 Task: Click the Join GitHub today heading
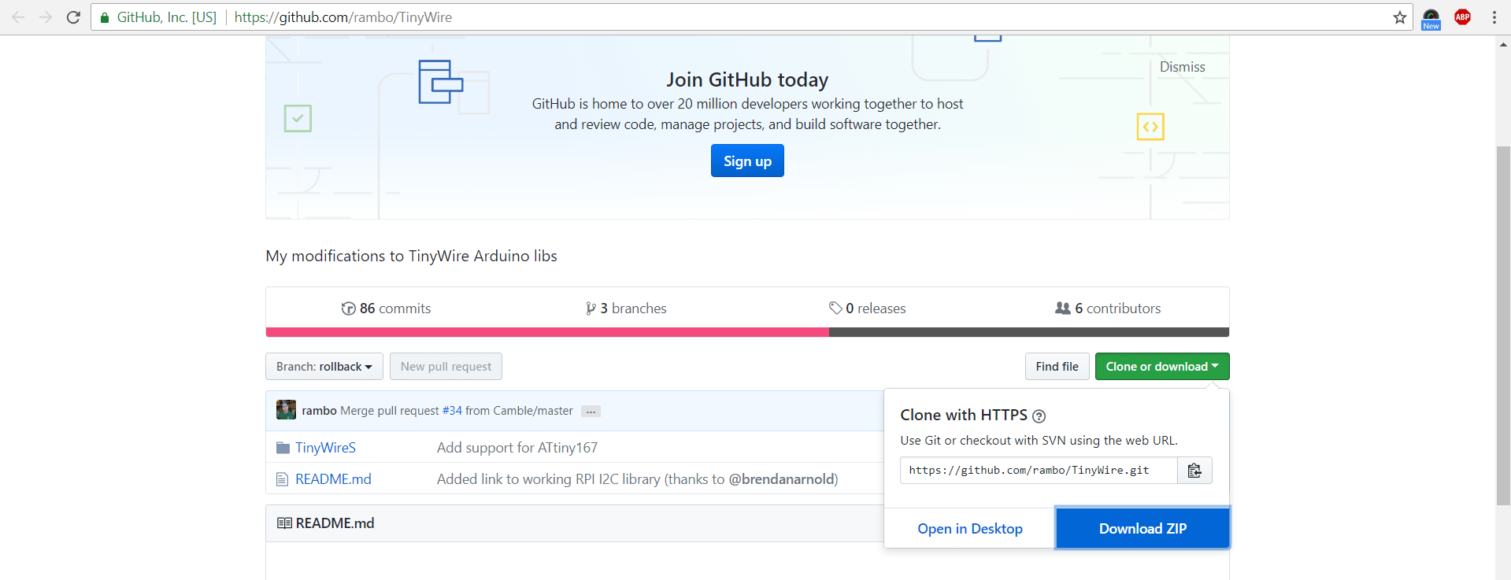click(x=747, y=79)
